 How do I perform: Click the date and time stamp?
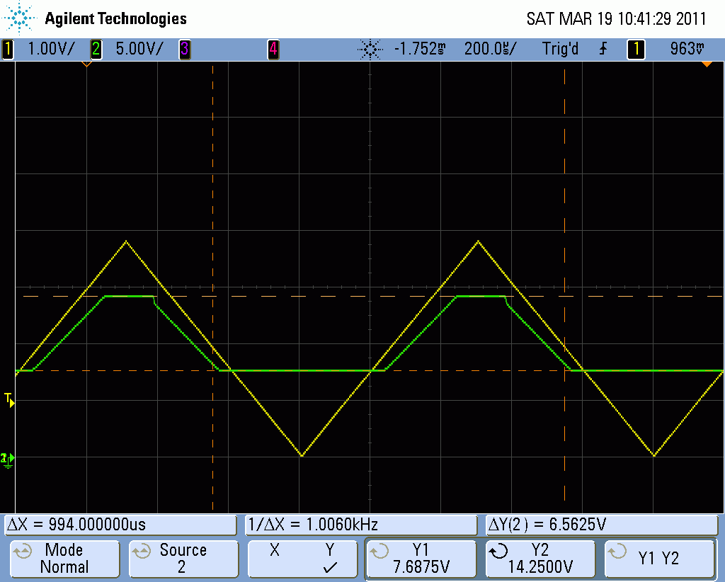tap(616, 18)
